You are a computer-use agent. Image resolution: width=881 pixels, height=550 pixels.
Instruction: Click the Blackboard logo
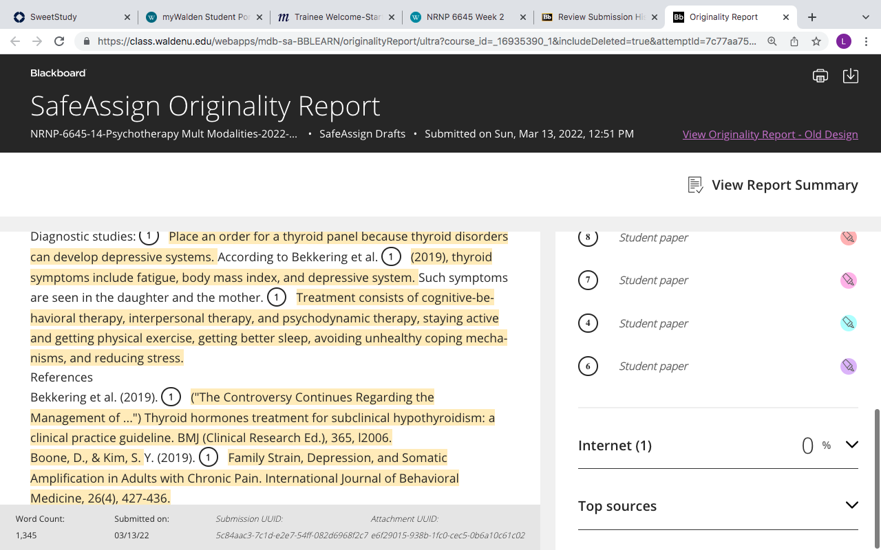coord(58,73)
